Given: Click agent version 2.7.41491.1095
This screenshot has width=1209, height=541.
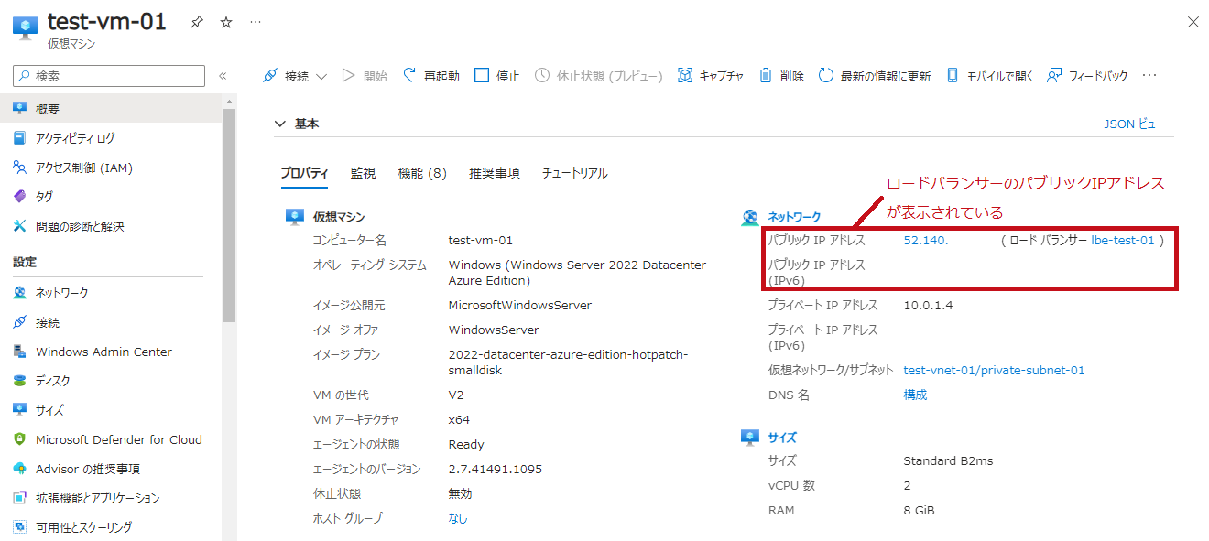Looking at the screenshot, I should click(496, 469).
